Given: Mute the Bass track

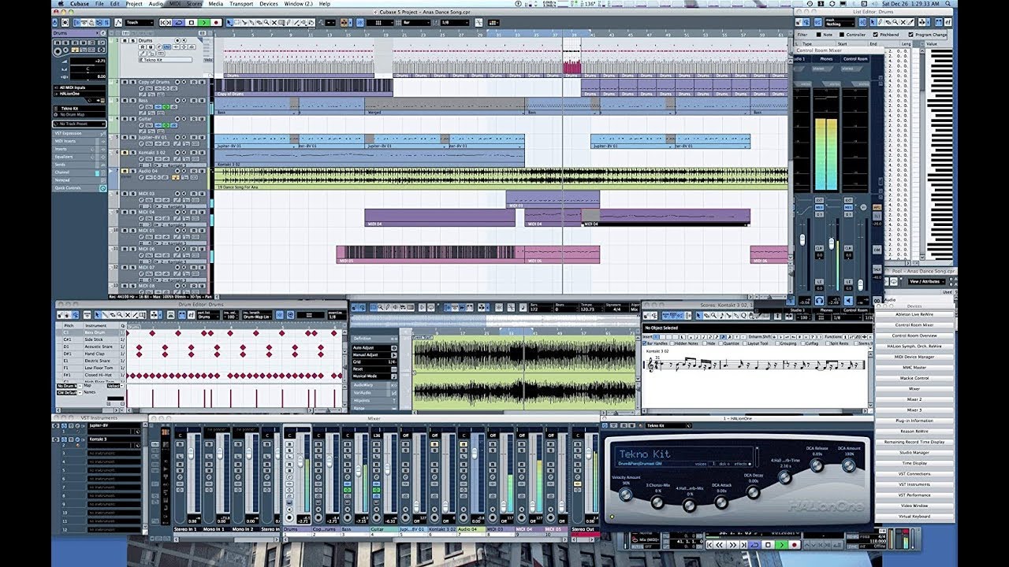Looking at the screenshot, I should click(125, 101).
